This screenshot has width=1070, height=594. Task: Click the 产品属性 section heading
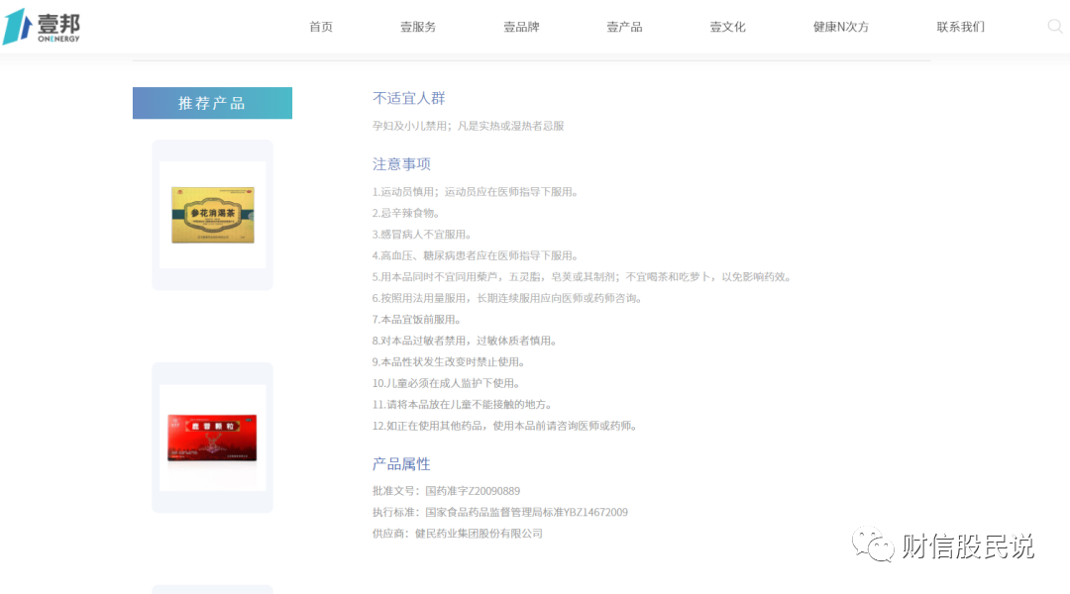(401, 463)
